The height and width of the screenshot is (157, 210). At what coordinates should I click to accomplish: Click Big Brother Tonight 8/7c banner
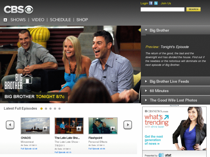pyautogui.click(x=35, y=97)
